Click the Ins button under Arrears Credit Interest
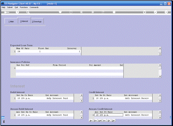 pos(104,121)
